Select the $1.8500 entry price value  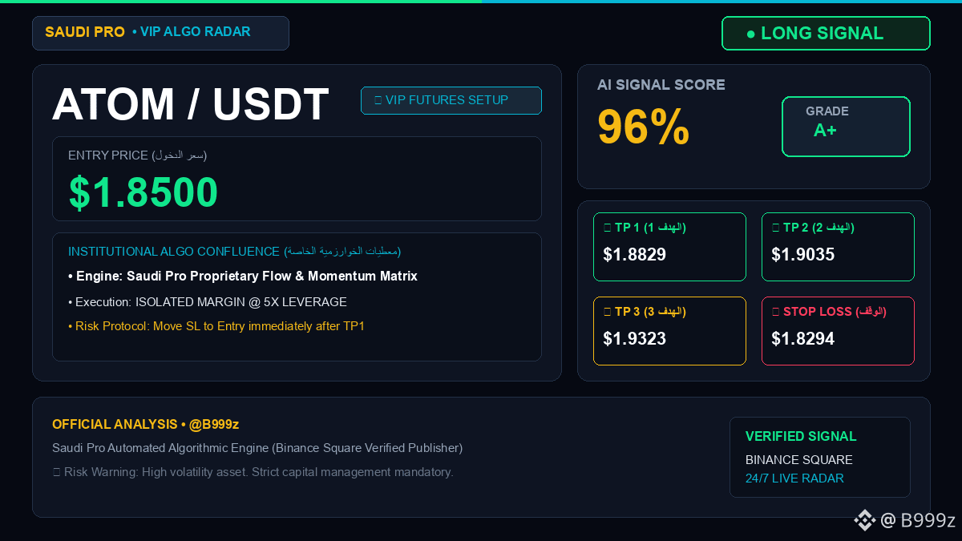143,192
